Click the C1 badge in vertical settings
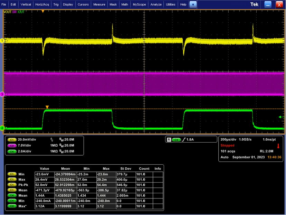 pyautogui.click(x=12, y=140)
